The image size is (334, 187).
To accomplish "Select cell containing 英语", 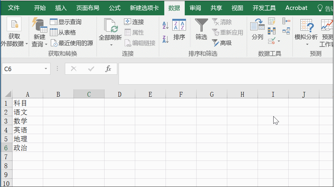I will (28, 130).
